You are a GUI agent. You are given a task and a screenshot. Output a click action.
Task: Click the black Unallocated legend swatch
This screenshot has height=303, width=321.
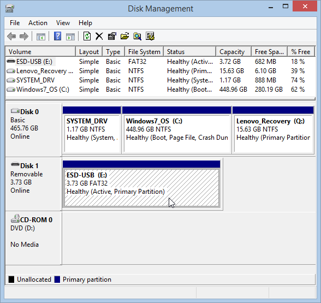(11, 280)
